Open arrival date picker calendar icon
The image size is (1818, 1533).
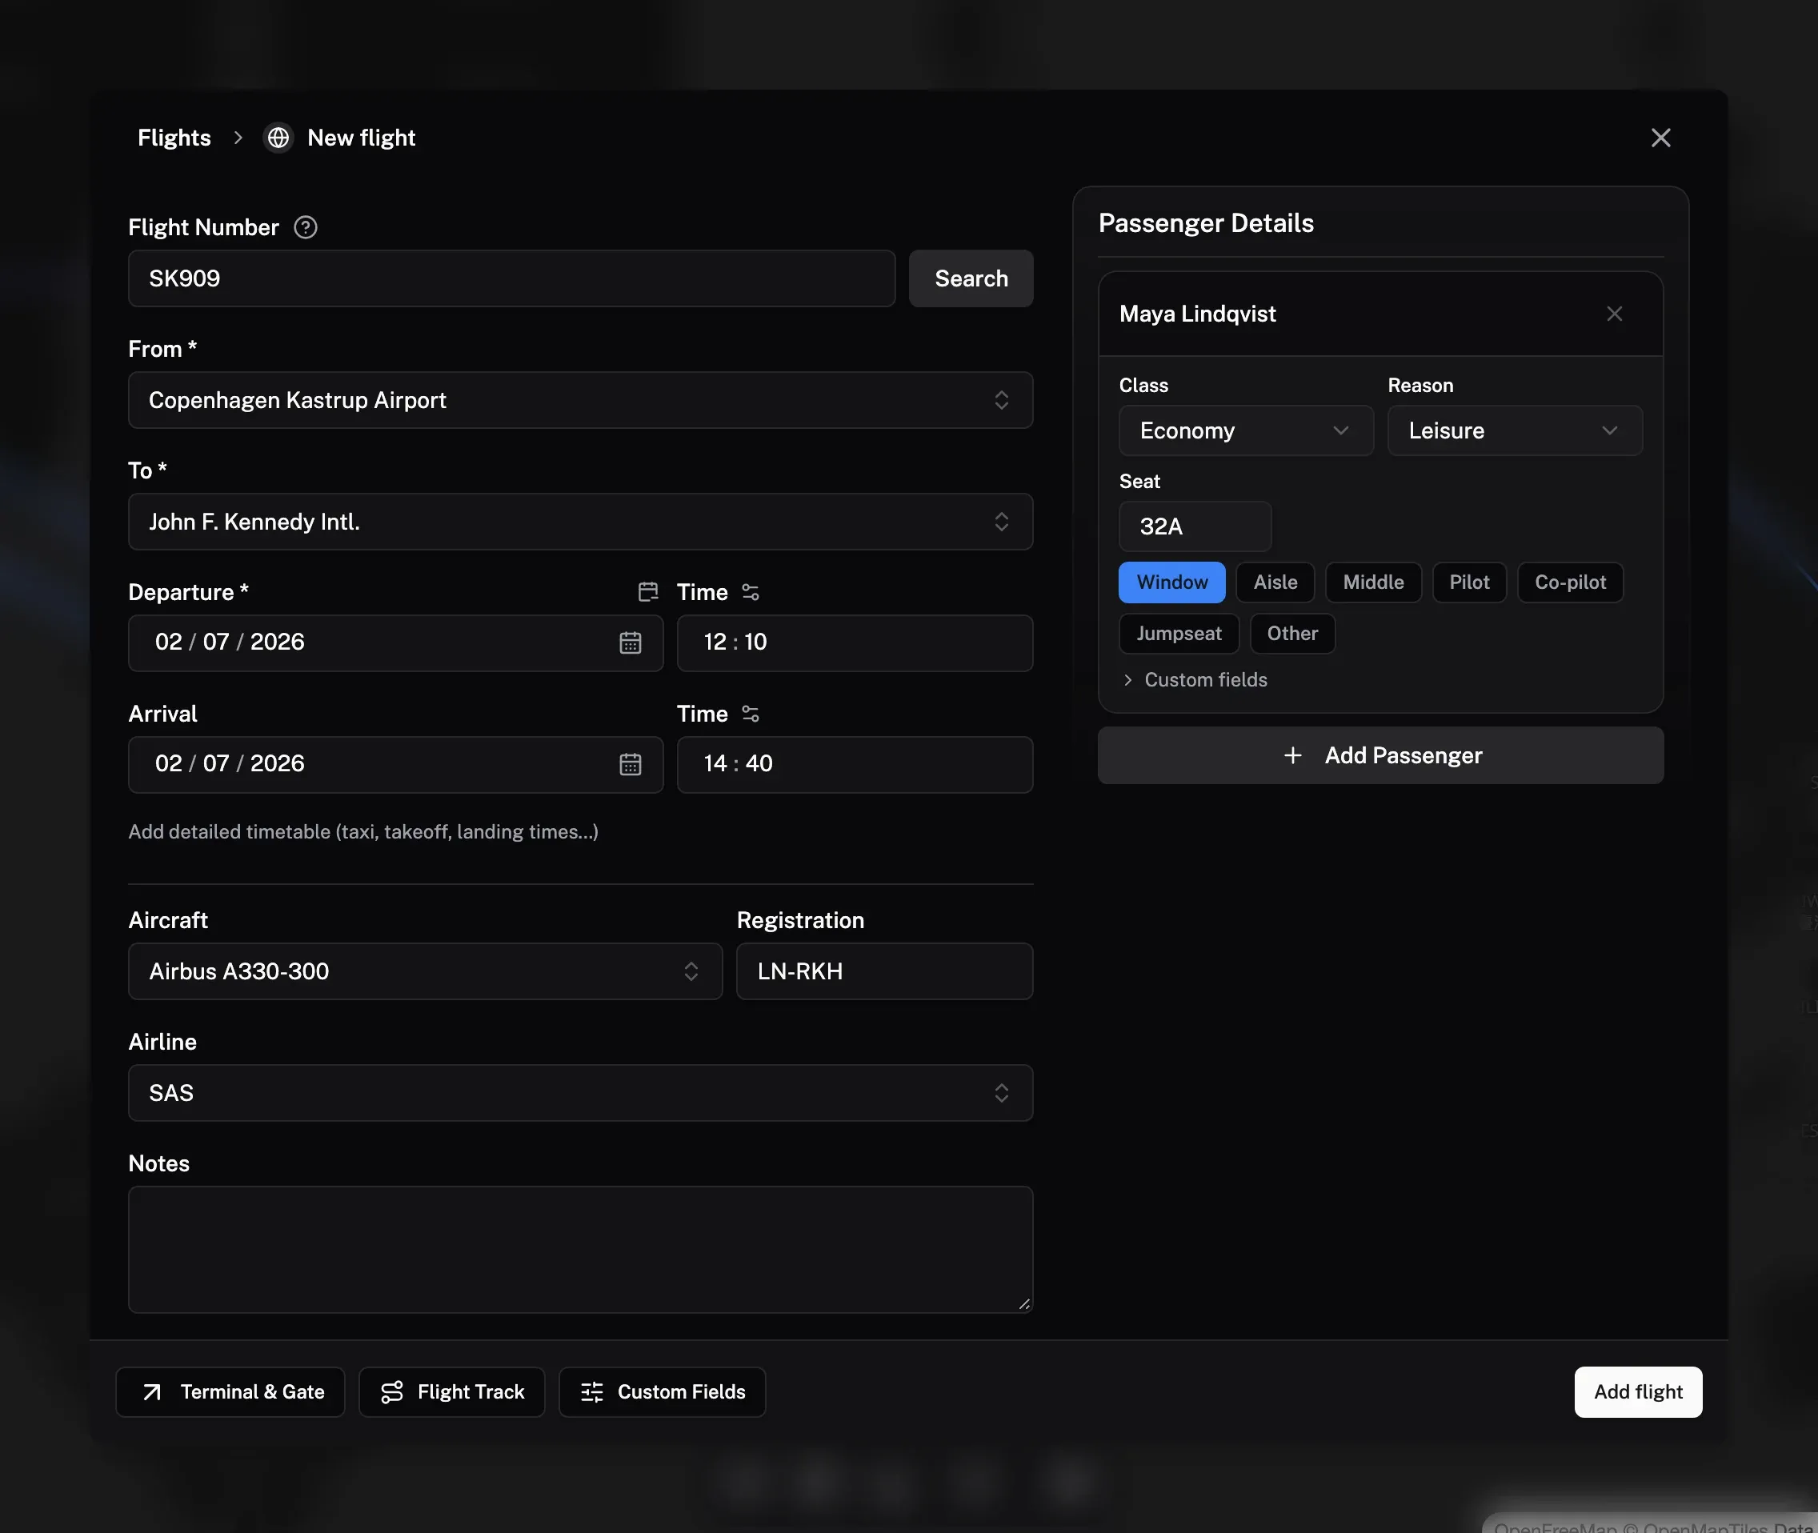pyautogui.click(x=630, y=764)
